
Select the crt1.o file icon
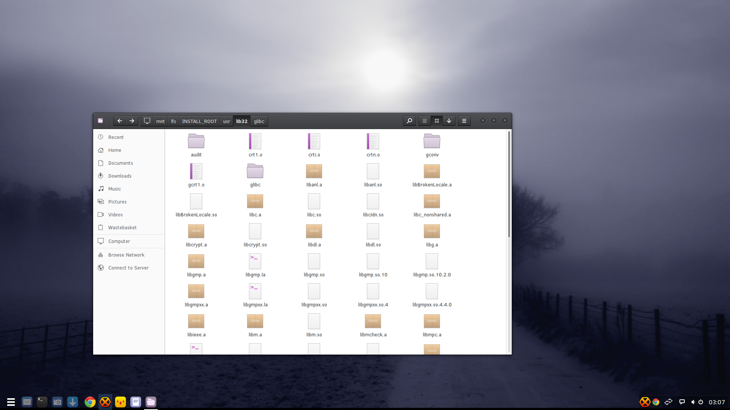(x=255, y=141)
